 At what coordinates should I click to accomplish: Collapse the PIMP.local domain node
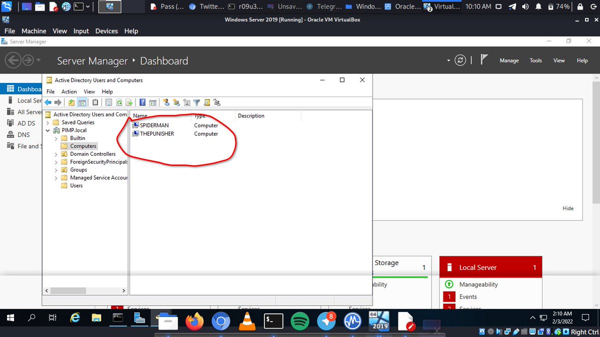47,130
